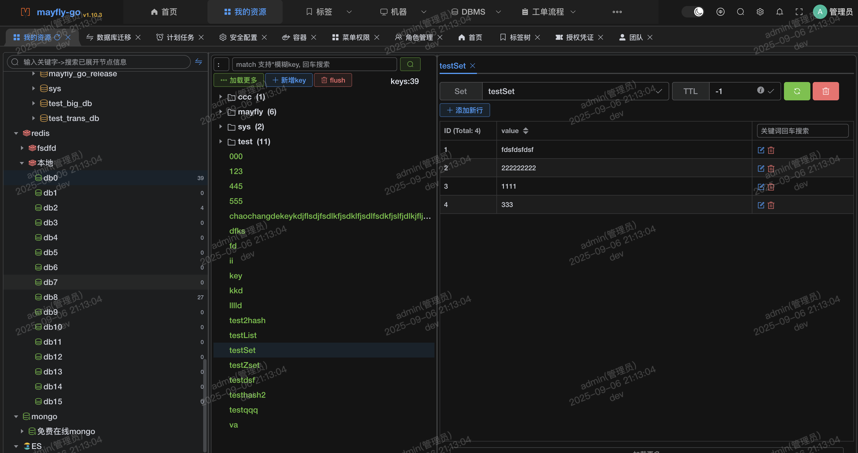Click the flush button
858x453 pixels.
pos(333,80)
